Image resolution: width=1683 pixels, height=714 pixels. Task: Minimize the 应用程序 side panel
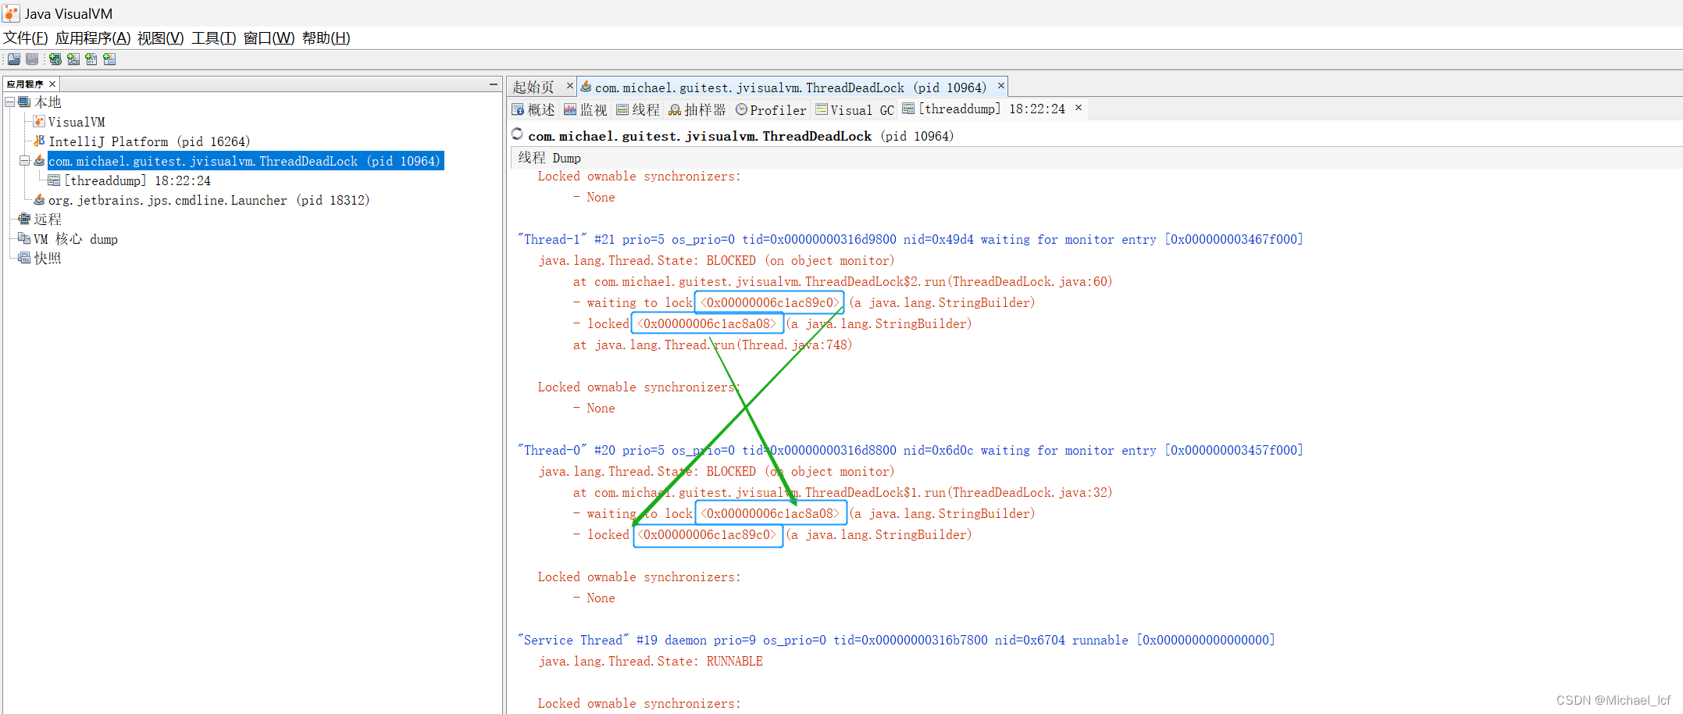coord(494,84)
